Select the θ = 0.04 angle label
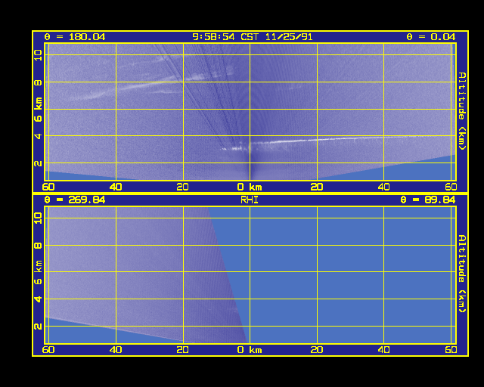Screen dimensions: 484x387 click(430, 37)
